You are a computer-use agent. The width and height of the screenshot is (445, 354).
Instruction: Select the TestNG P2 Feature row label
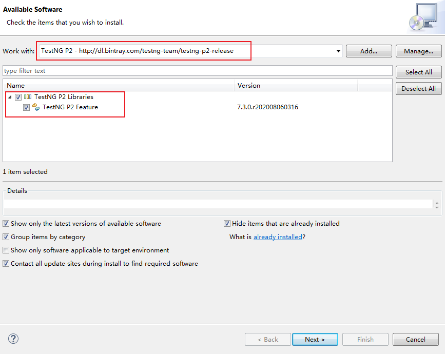pyautogui.click(x=70, y=107)
